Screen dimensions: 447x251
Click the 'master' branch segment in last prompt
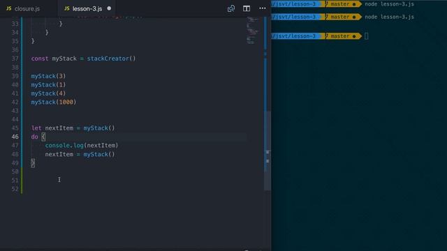(x=342, y=36)
